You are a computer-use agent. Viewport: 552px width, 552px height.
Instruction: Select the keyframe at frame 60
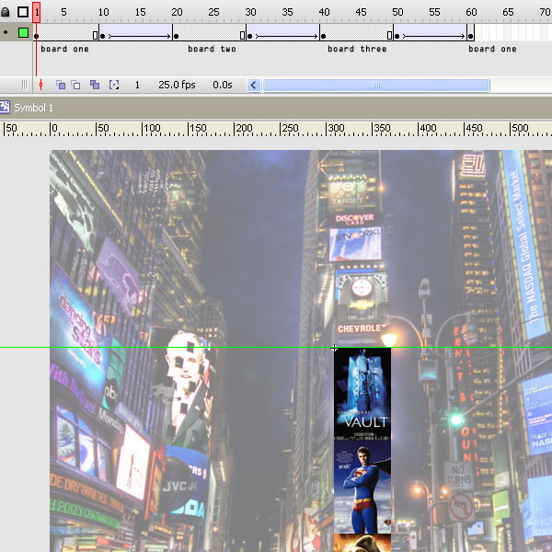click(x=470, y=36)
